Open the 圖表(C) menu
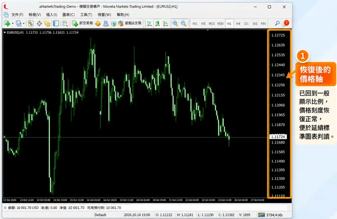337x219 pixels. (x=68, y=14)
